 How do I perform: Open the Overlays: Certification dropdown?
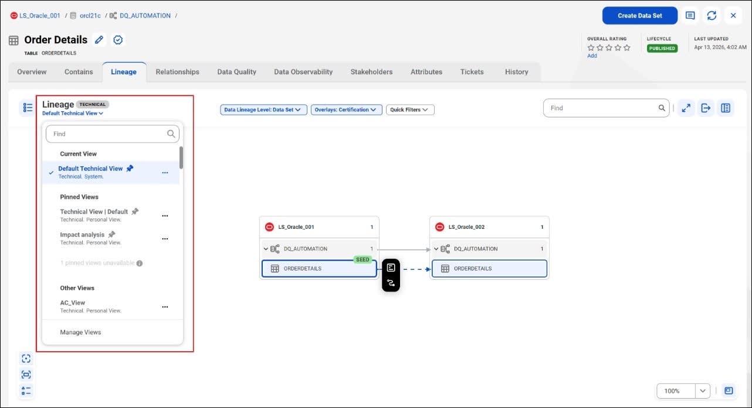click(x=346, y=109)
